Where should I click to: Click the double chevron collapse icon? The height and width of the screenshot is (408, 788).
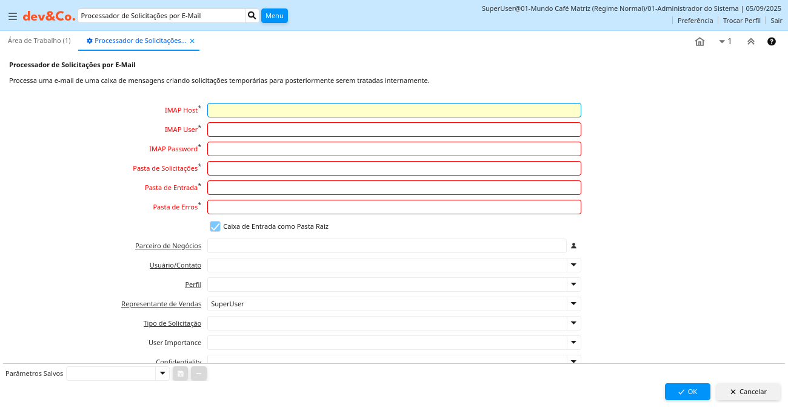(750, 42)
